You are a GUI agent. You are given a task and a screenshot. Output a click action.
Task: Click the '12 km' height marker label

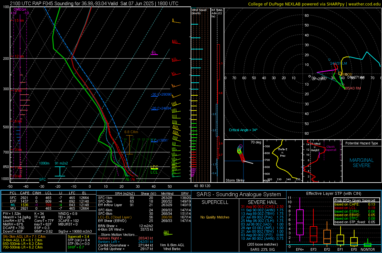click(x=19, y=56)
